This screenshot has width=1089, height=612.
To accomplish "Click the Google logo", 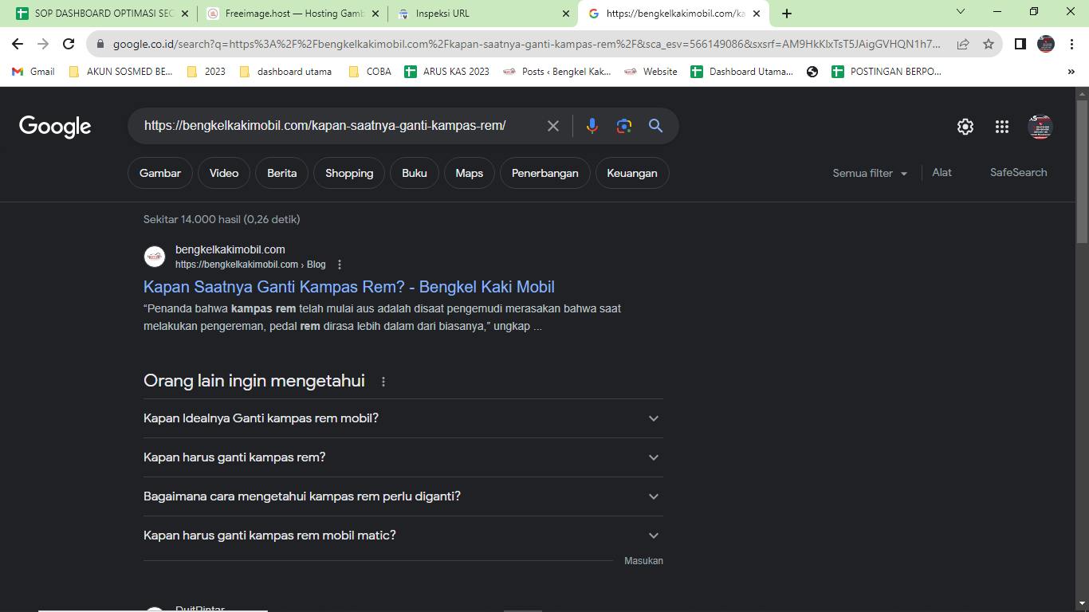I will click(x=55, y=127).
